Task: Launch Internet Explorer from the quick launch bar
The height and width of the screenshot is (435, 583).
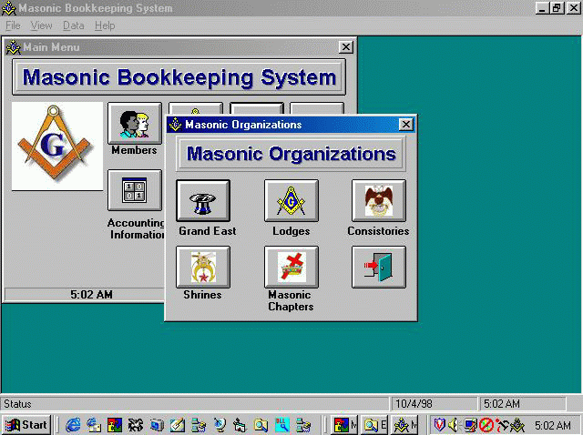Action: click(73, 425)
